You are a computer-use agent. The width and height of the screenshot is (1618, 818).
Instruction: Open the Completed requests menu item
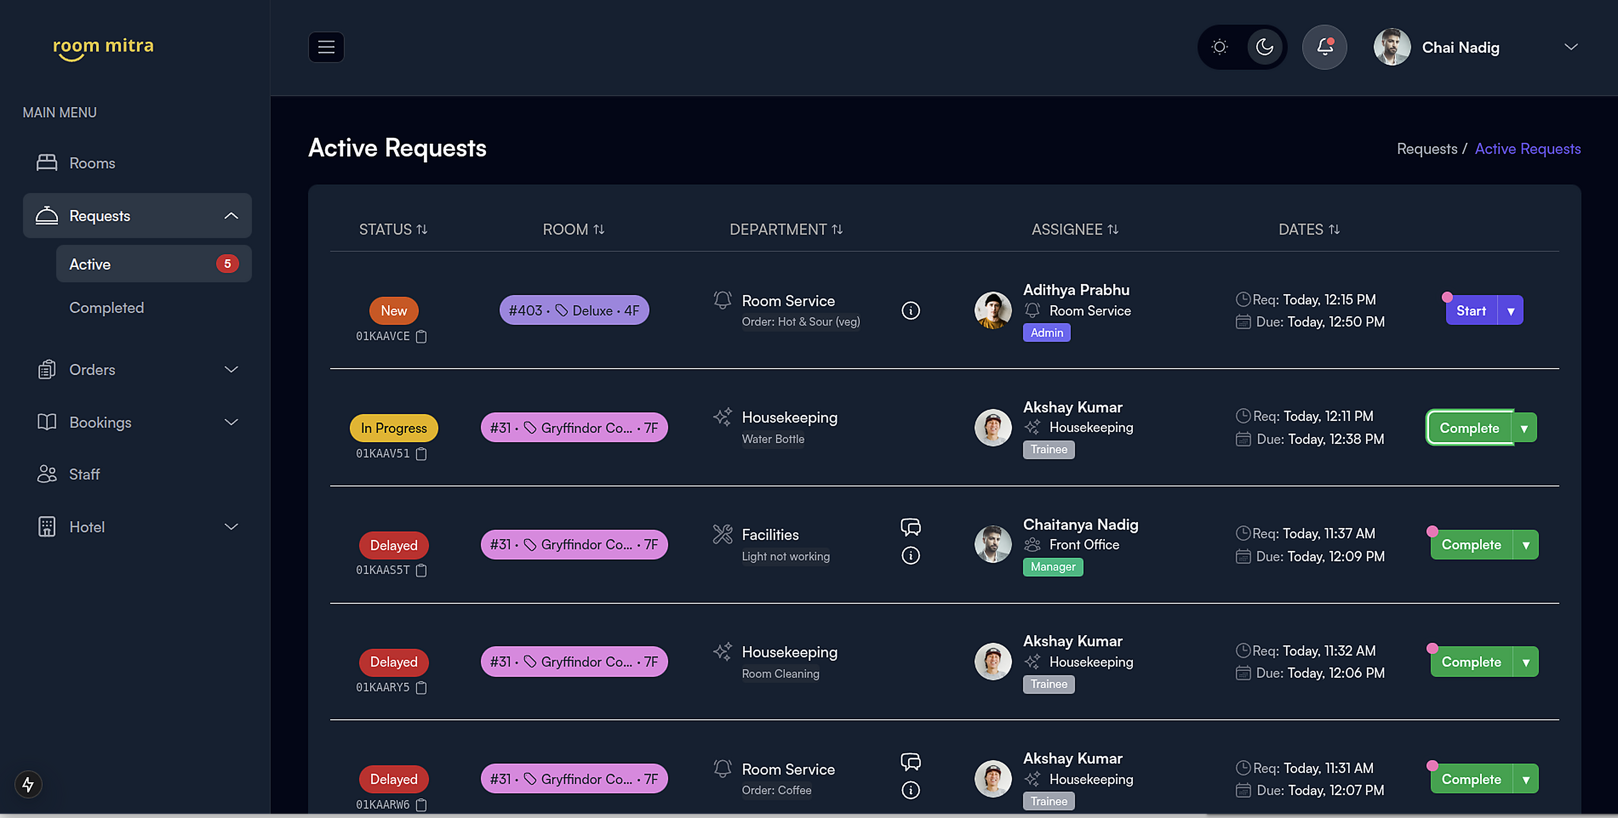(x=107, y=308)
